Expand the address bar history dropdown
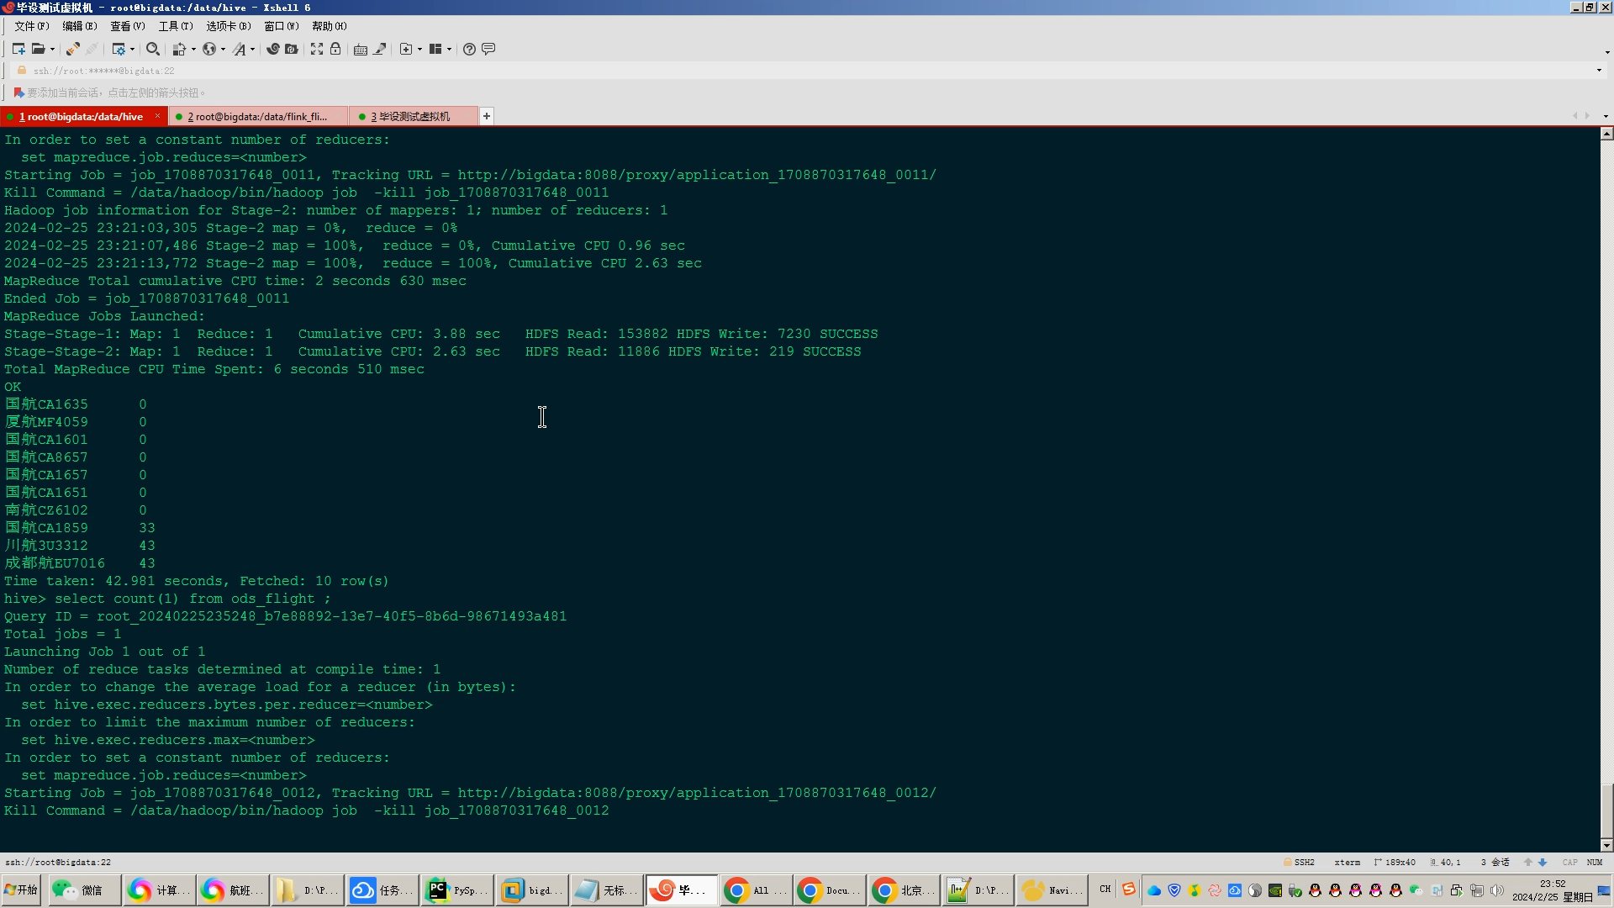 (1599, 71)
